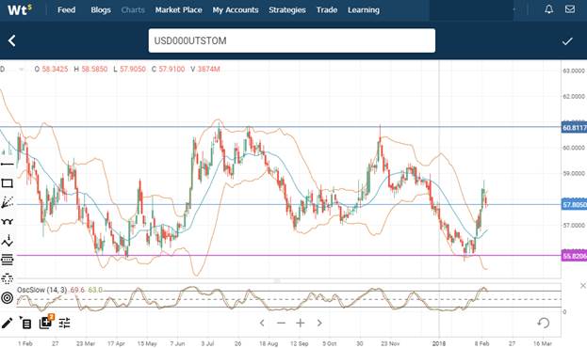Select the rectangle drawing tool
This screenshot has width=587, height=348.
pos(8,183)
